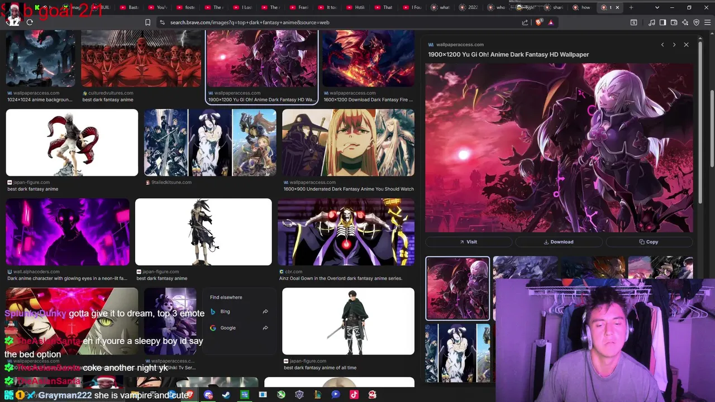Viewport: 715px width, 402px height.
Task: Open the TikTok taskbar icon
Action: point(354,395)
